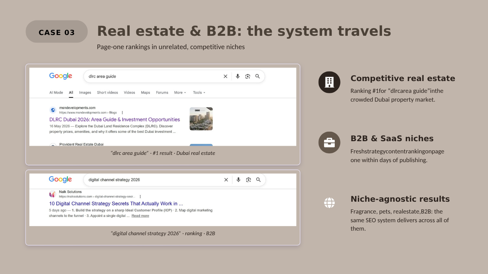
Task: Click mic icon in digital channel search
Action: pos(238,180)
